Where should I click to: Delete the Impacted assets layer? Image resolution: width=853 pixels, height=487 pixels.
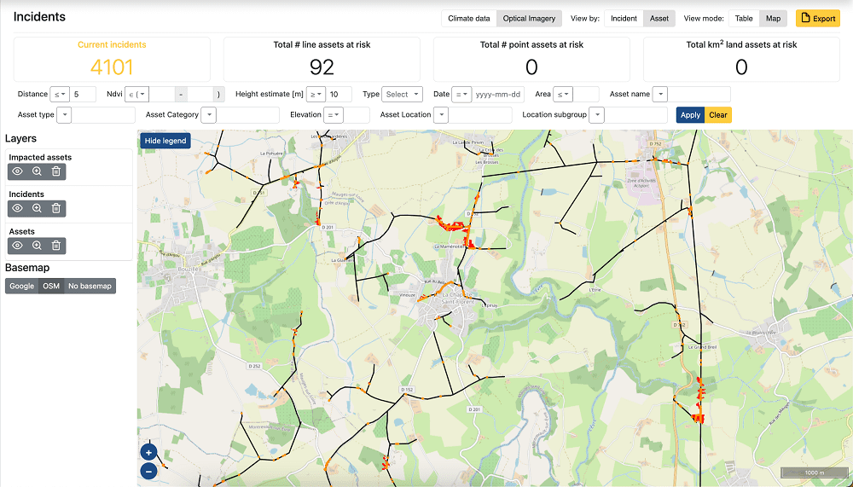(56, 171)
